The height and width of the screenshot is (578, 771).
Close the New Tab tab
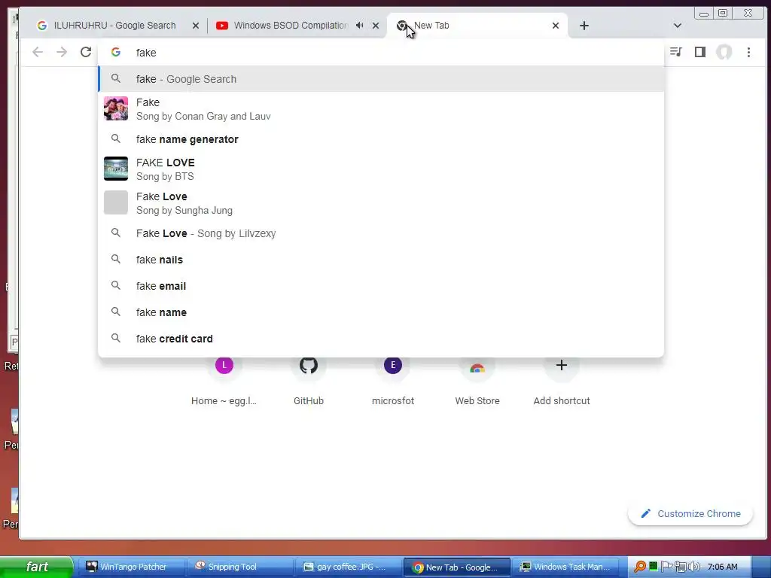click(x=556, y=26)
